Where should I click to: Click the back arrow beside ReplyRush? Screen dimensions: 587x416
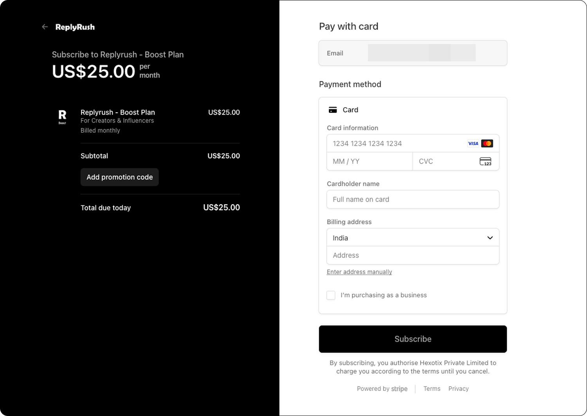pyautogui.click(x=45, y=27)
